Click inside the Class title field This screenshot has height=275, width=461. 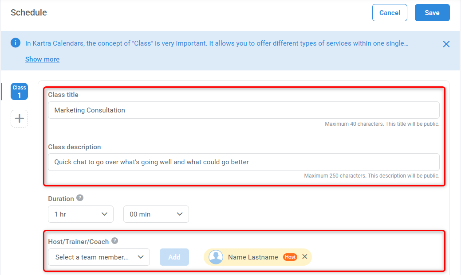243,110
